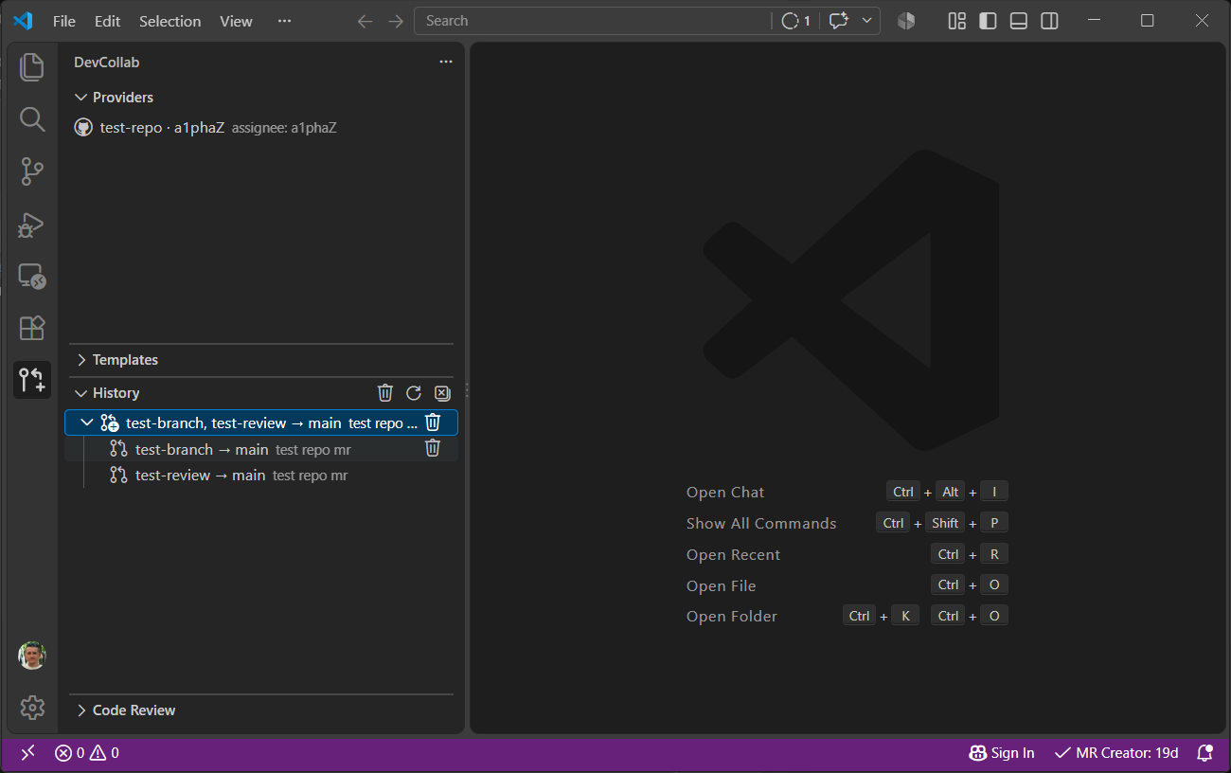Open the Remote Explorer view
This screenshot has width=1231, height=773.
[32, 277]
